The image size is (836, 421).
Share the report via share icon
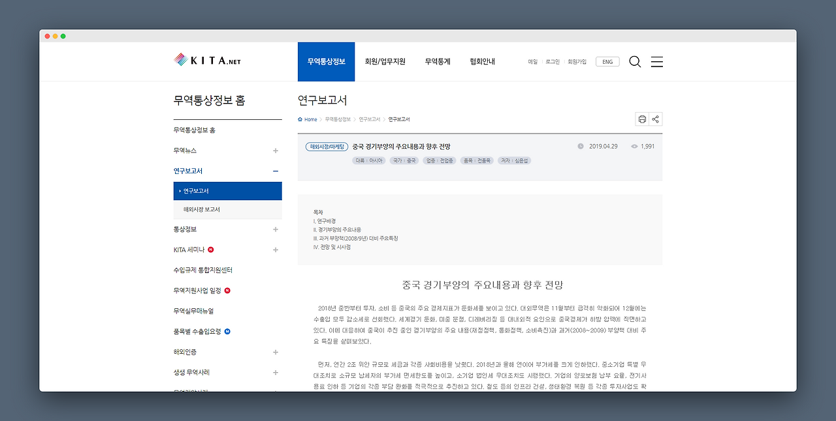(x=656, y=119)
